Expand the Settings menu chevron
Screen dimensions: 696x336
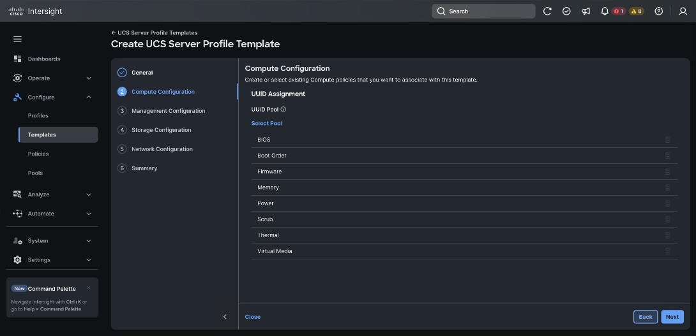point(89,259)
